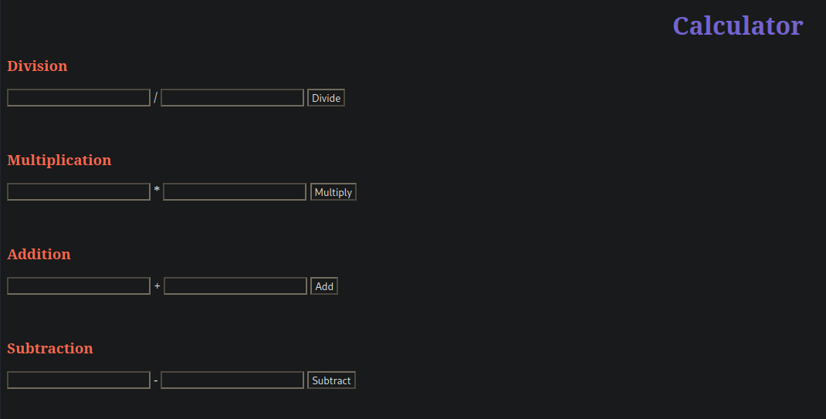Hit the Subtract button

coord(331,380)
